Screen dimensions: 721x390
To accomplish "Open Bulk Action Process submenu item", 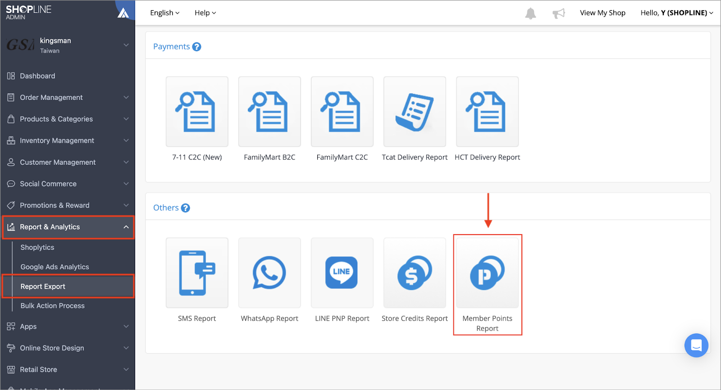I will click(53, 306).
